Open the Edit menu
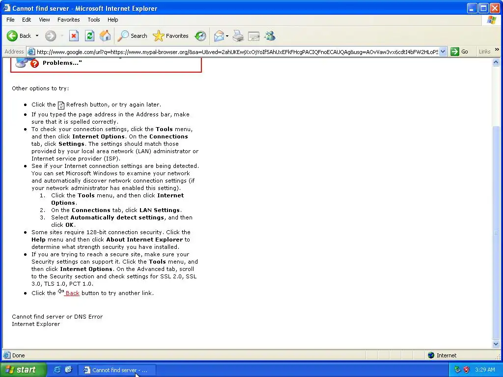503x377 pixels. pyautogui.click(x=27, y=20)
